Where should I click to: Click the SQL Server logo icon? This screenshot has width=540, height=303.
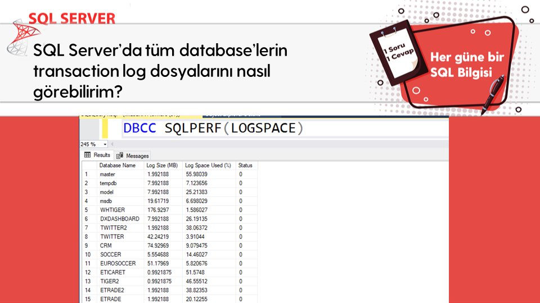click(24, 37)
